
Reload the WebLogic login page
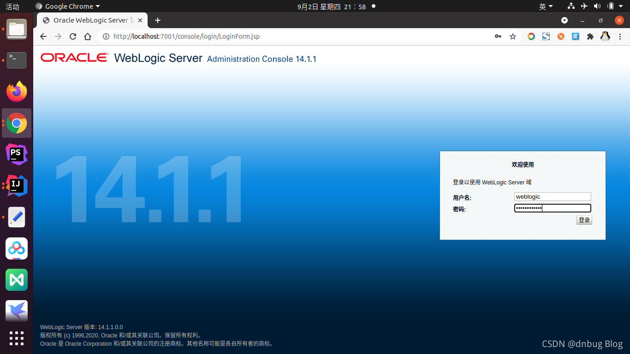point(73,36)
